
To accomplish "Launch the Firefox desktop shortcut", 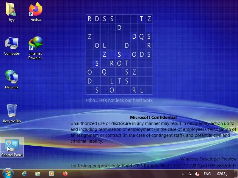I will tap(35, 12).
